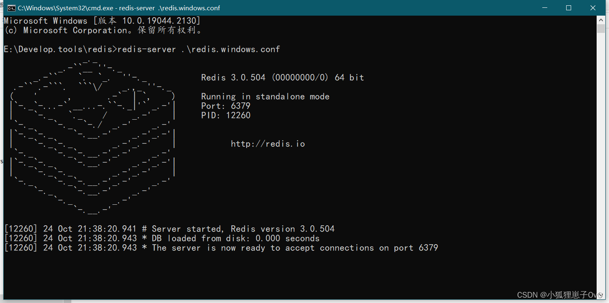Minimize the cmd.exe window
The image size is (609, 303).
point(544,8)
